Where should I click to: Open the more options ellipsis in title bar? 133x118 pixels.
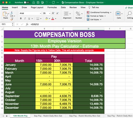tap(58, 3)
